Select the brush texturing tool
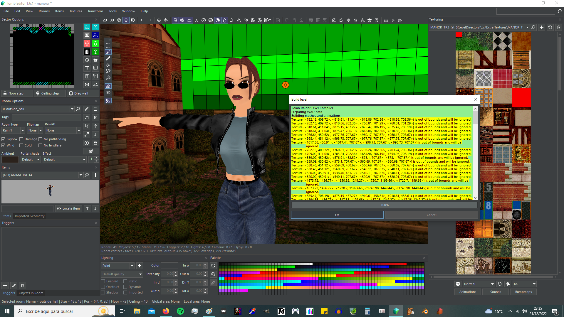This screenshot has width=564, height=317. click(x=108, y=52)
